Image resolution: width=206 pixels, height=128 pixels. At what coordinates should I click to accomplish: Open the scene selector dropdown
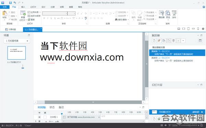click(17, 41)
